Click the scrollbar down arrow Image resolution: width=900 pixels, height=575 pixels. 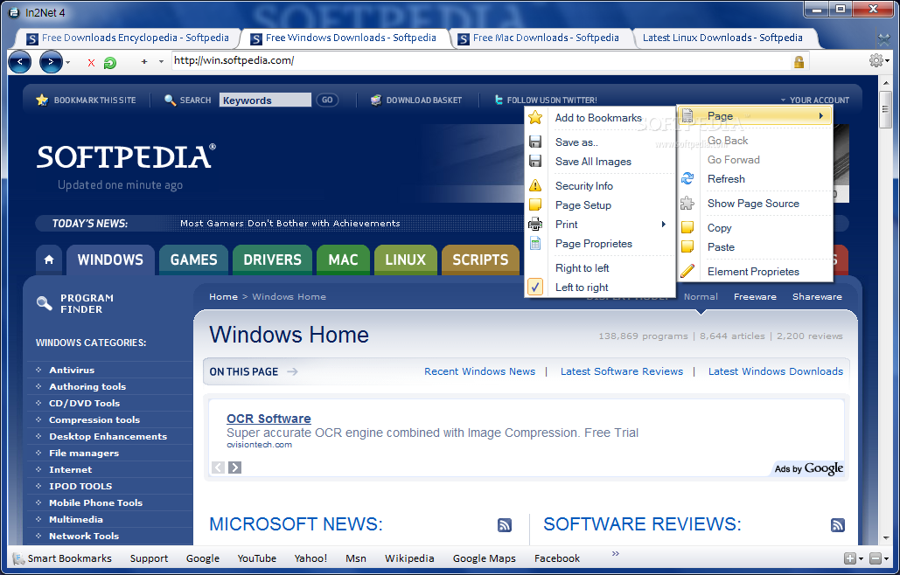886,538
